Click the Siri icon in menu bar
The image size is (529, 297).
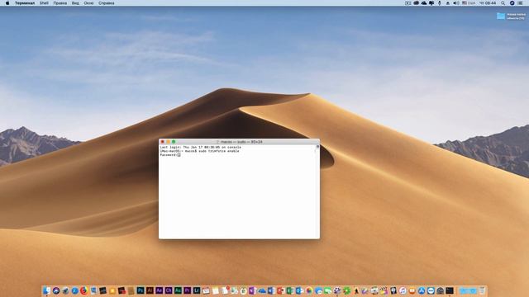pos(512,3)
